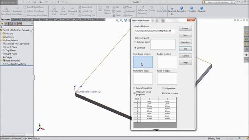This screenshot has width=249, height=140.
Task: Click the Features to copy box
Action: point(143,79)
